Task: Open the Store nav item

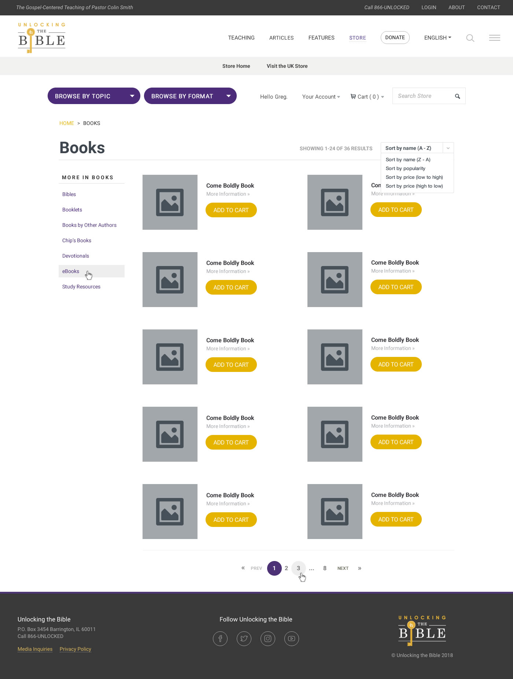Action: [x=358, y=38]
